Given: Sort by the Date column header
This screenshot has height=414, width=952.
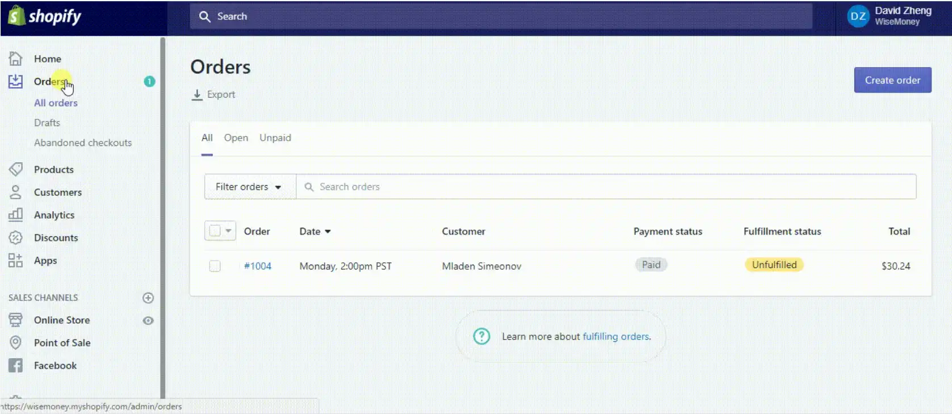Looking at the screenshot, I should point(315,231).
